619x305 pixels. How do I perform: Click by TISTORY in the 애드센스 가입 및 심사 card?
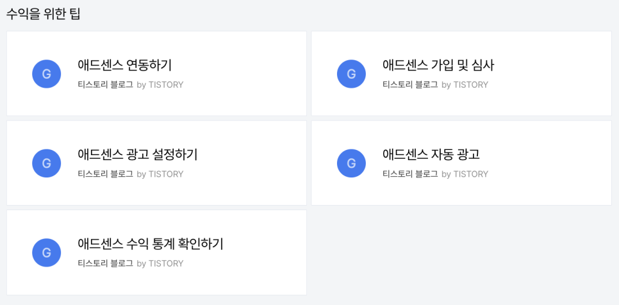point(465,85)
